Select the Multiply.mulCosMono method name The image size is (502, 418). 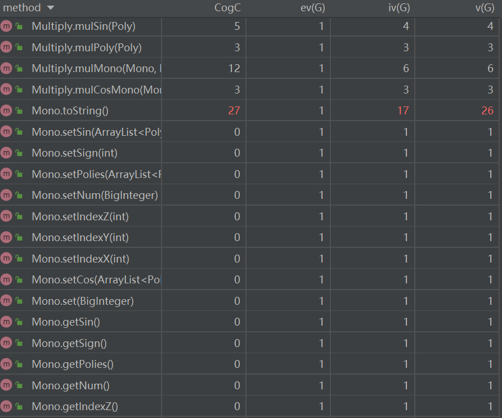coord(96,90)
